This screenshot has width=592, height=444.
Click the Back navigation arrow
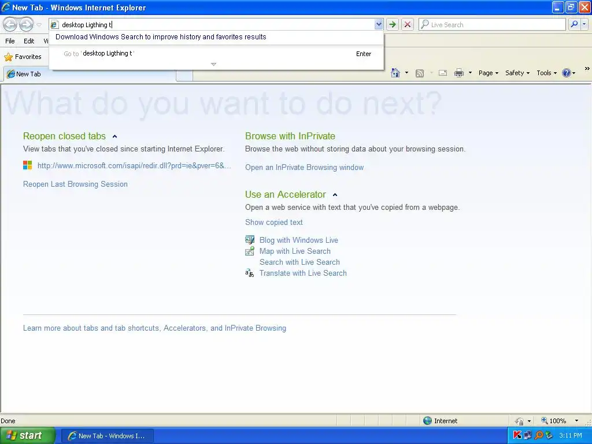point(10,25)
